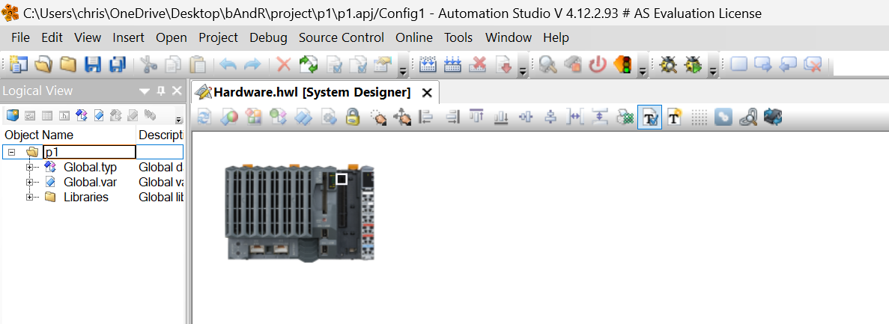Click the Object Name column header

click(x=69, y=135)
